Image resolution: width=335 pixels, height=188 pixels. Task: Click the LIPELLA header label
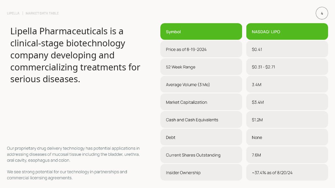coord(13,13)
